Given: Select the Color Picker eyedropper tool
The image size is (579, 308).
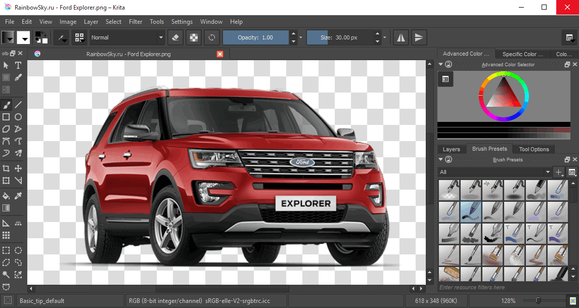Looking at the screenshot, I should pyautogui.click(x=18, y=196).
